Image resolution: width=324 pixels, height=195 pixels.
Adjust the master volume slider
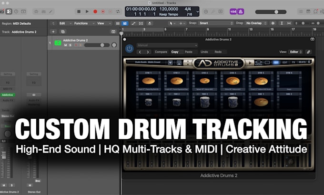(x=271, y=12)
